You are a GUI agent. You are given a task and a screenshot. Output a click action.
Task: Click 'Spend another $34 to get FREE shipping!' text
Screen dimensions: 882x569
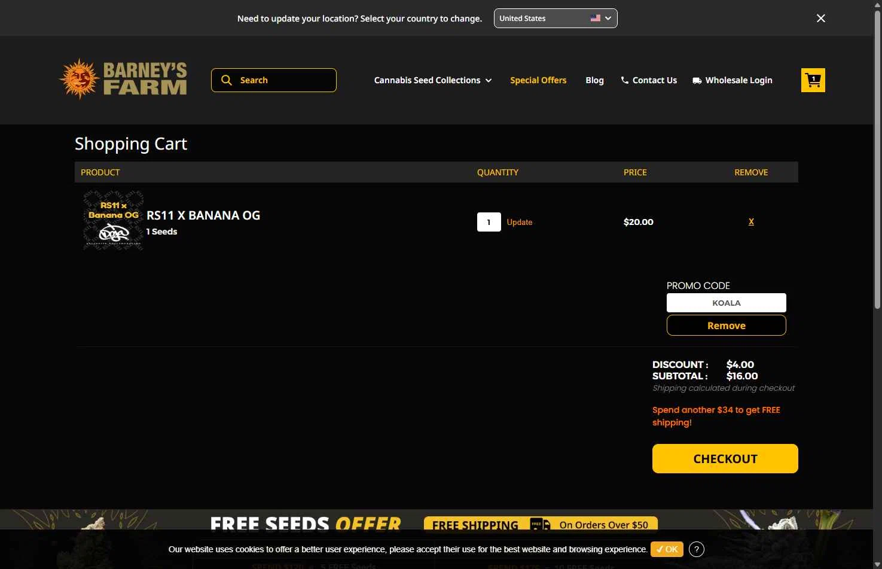pos(716,416)
